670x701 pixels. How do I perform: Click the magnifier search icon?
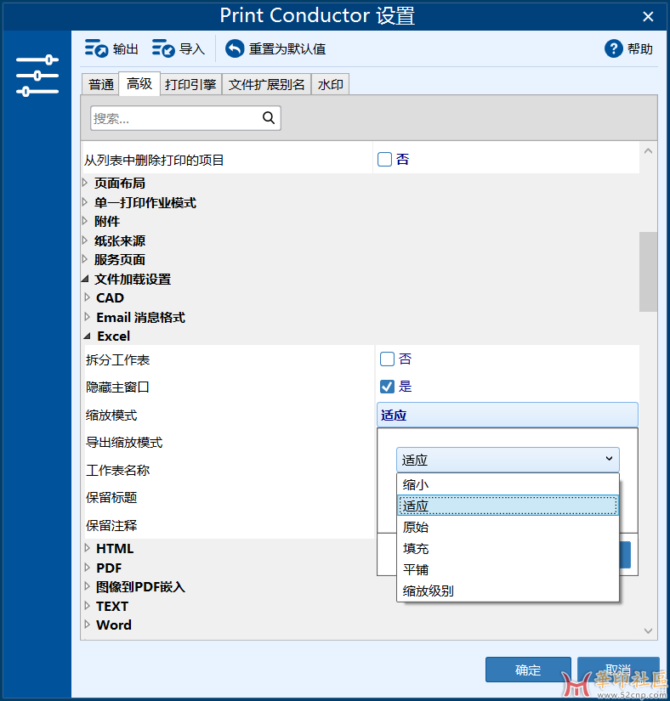pos(269,118)
